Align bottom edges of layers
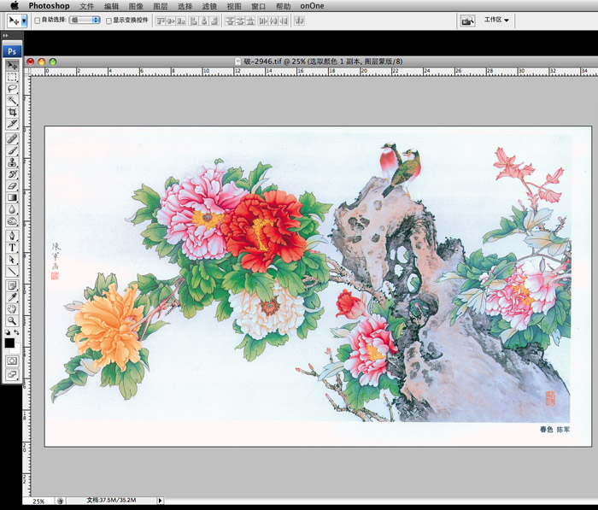 [181, 21]
